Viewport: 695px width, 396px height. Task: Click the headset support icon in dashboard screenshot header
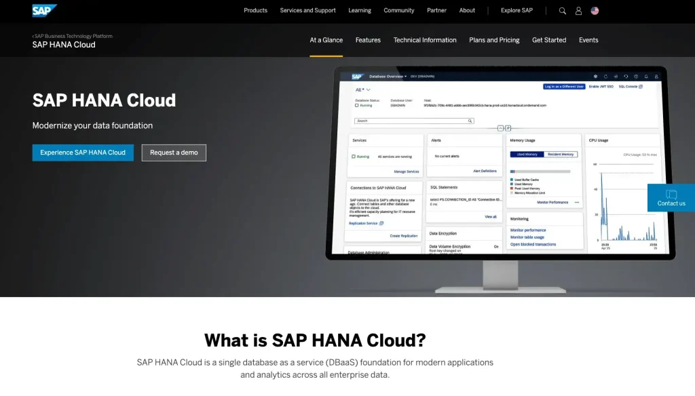(x=626, y=76)
